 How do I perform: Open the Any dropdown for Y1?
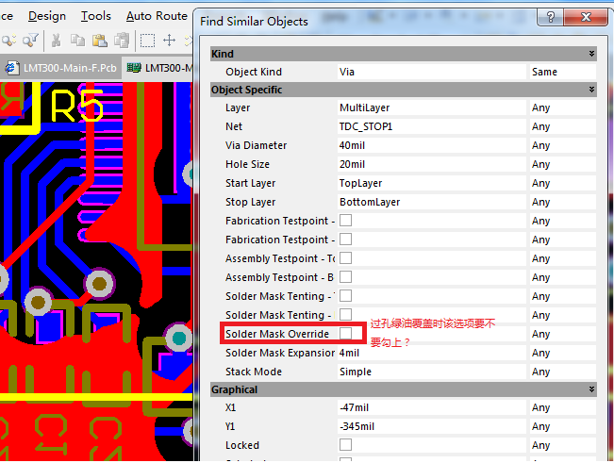pyautogui.click(x=563, y=426)
